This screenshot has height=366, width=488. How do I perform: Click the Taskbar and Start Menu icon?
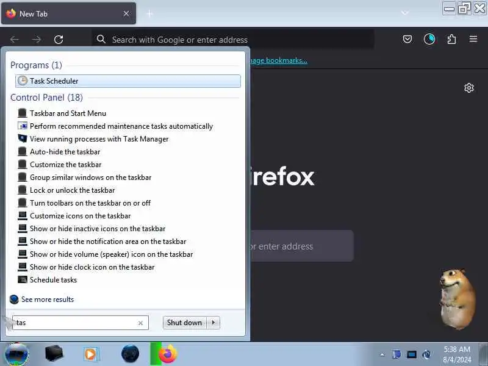point(23,113)
